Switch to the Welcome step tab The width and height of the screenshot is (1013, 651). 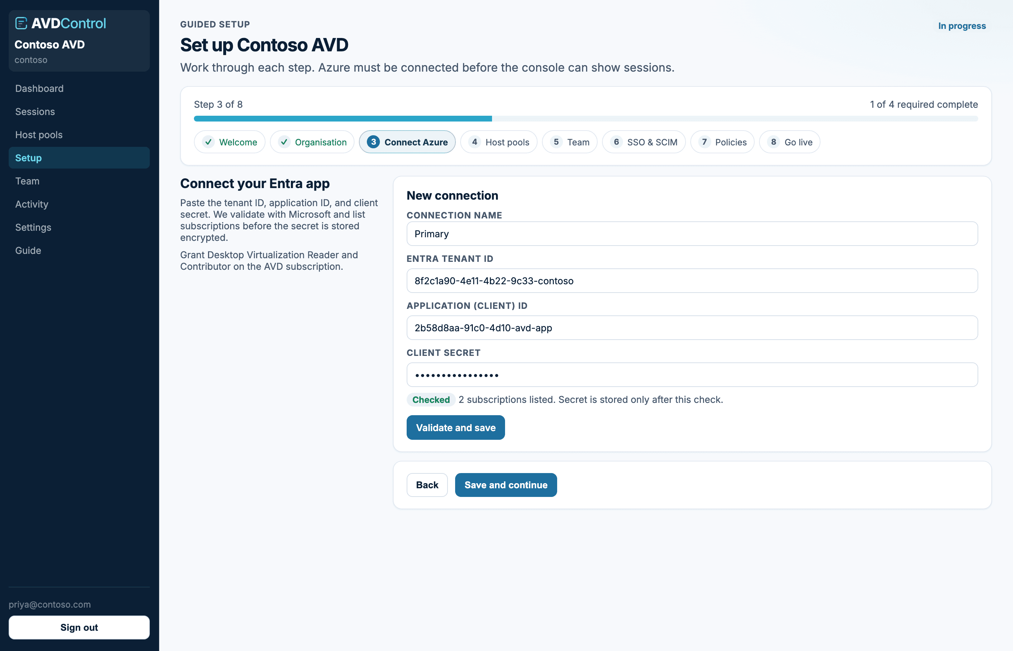[230, 142]
